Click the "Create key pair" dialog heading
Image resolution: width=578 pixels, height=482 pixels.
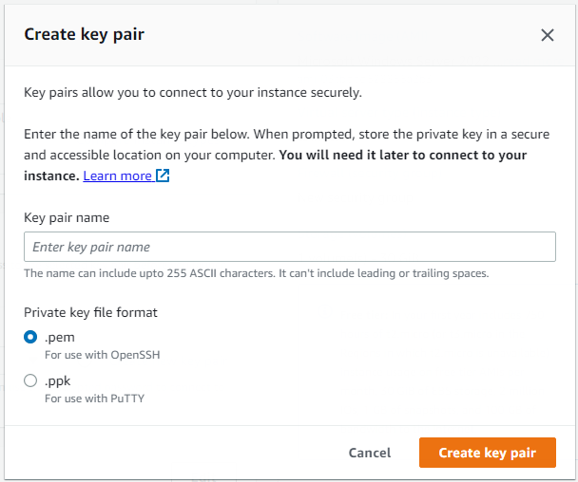(x=84, y=35)
